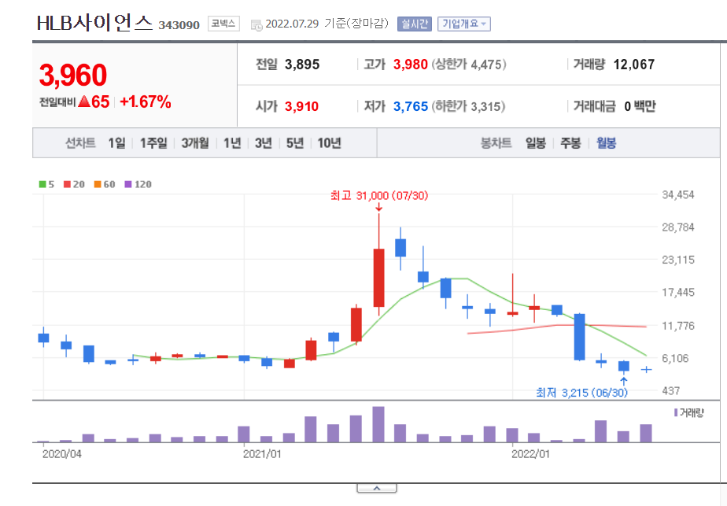Viewport: 727px width, 506px height.
Task: Click the high price value 3,980
Action: coord(411,65)
